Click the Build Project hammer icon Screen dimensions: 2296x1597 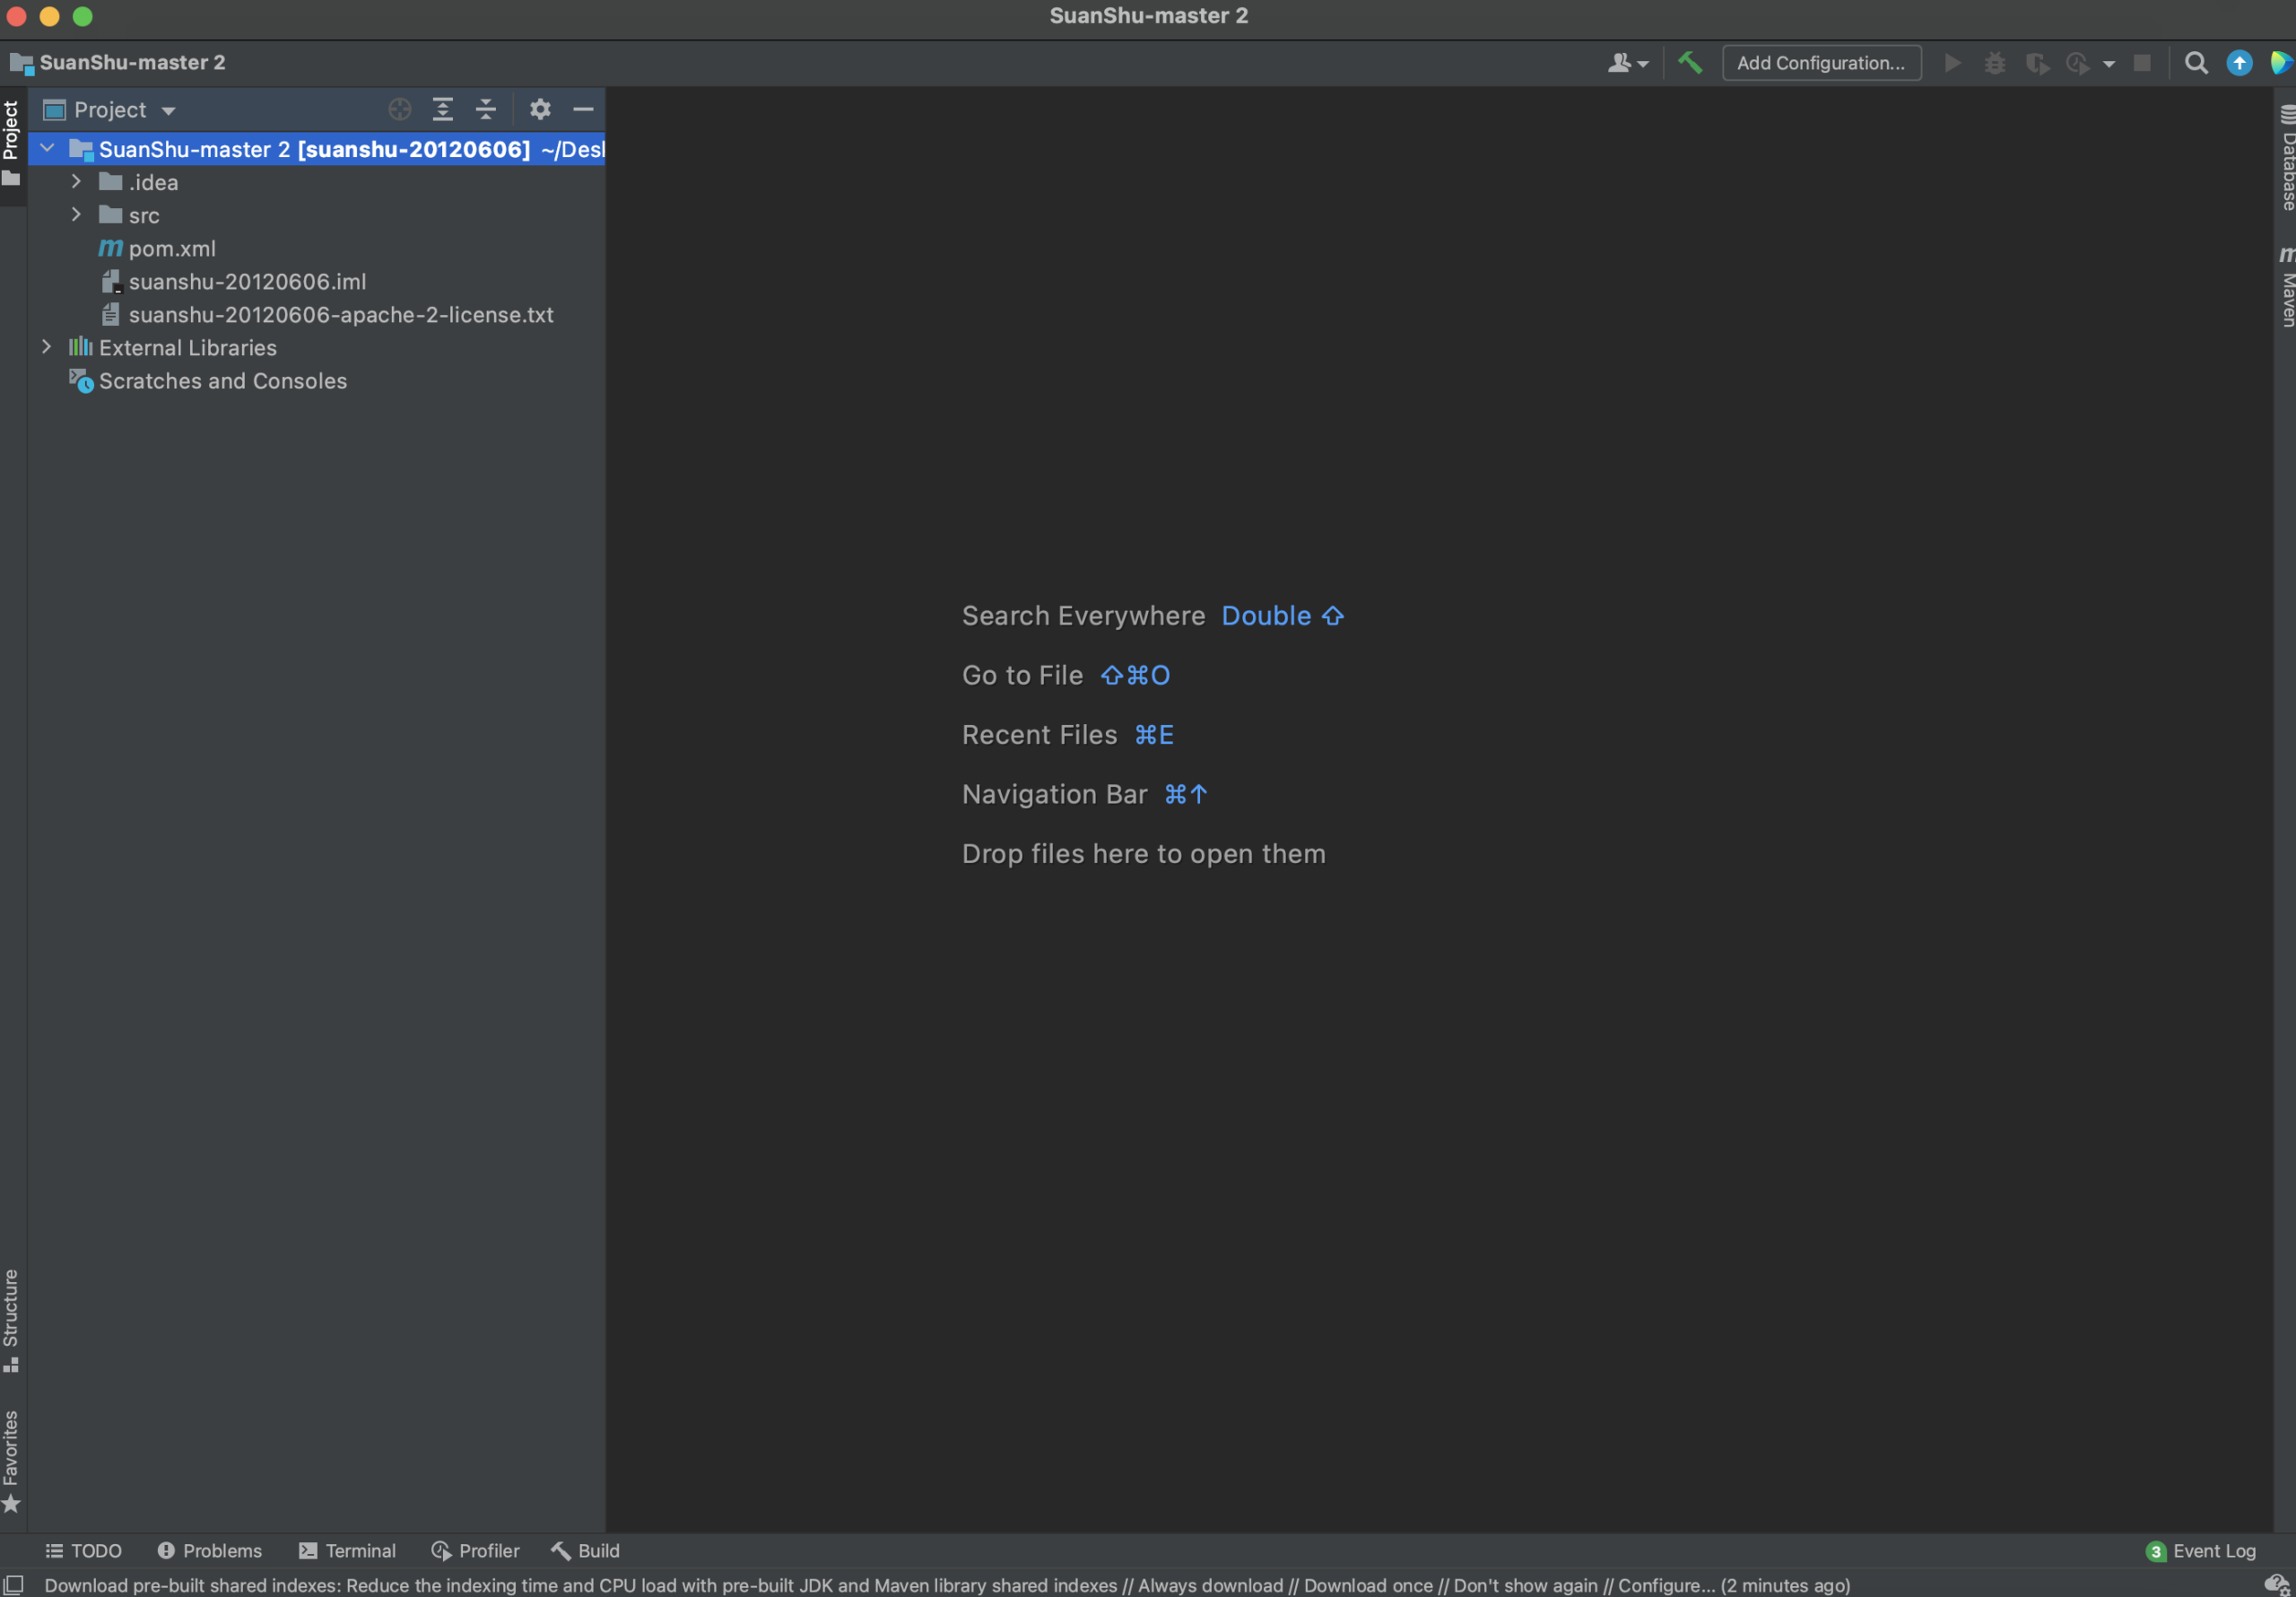1690,63
